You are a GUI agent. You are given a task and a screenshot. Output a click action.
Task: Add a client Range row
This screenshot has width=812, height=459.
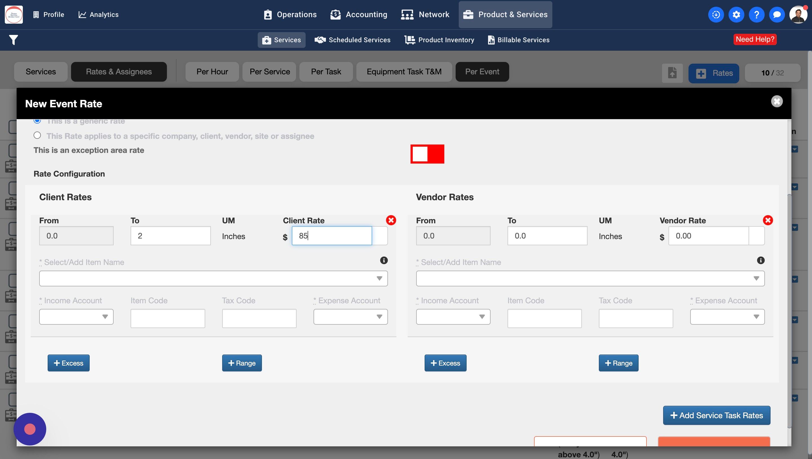[241, 363]
